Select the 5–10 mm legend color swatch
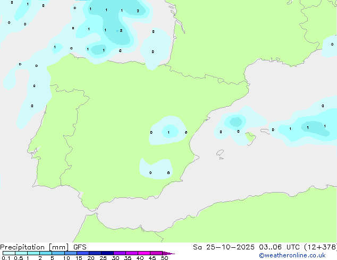This screenshot has width=337, height=260. (x=58, y=253)
